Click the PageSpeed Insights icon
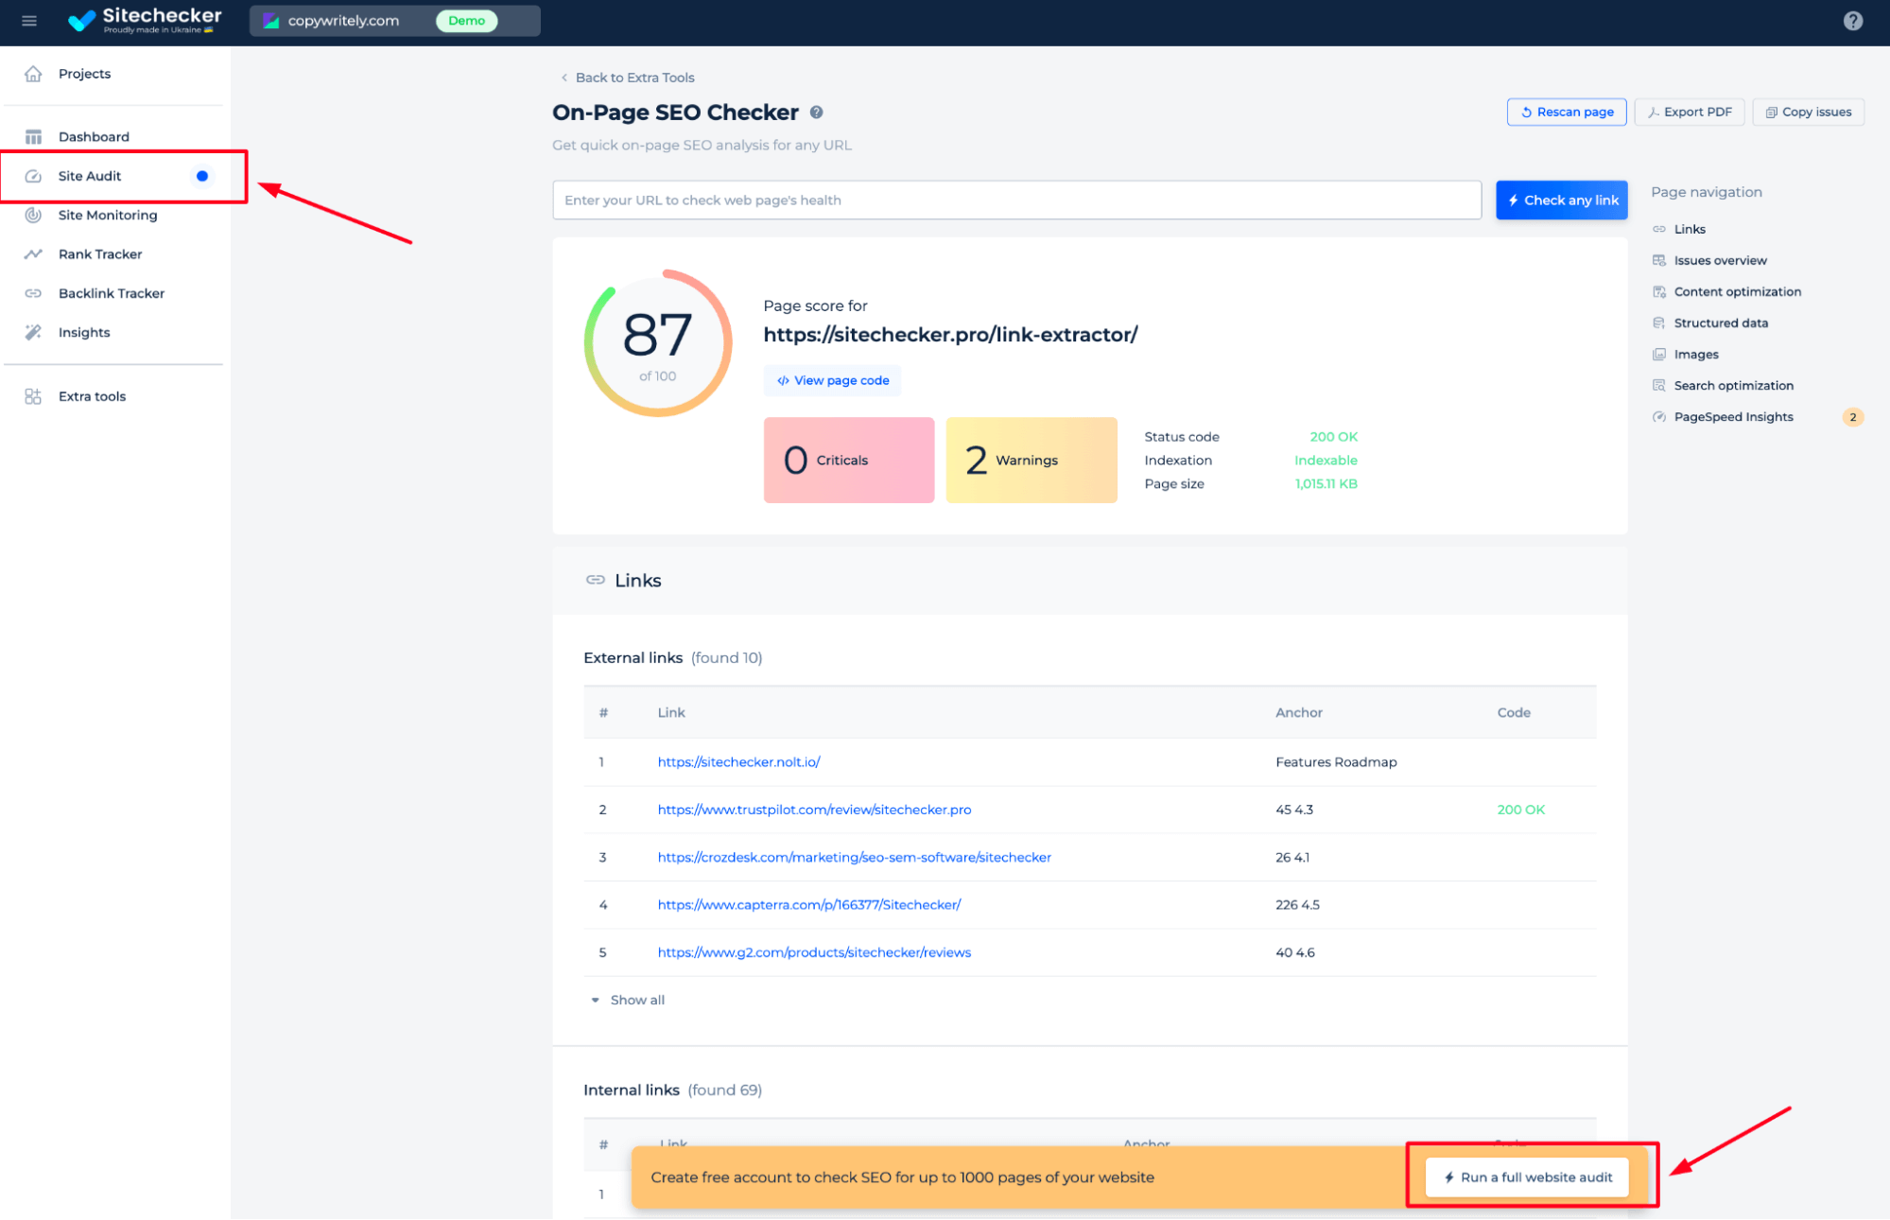 tap(1658, 416)
